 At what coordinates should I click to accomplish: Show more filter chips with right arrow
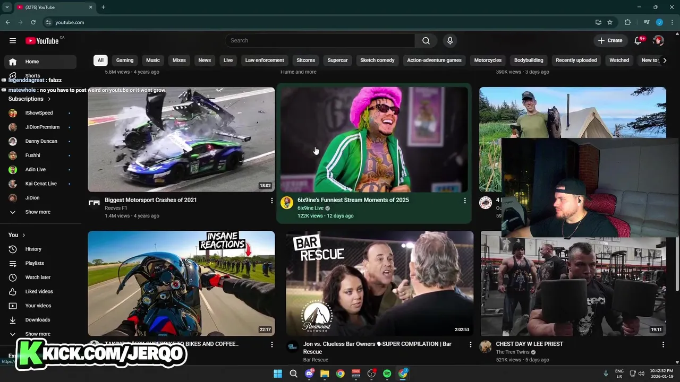665,60
